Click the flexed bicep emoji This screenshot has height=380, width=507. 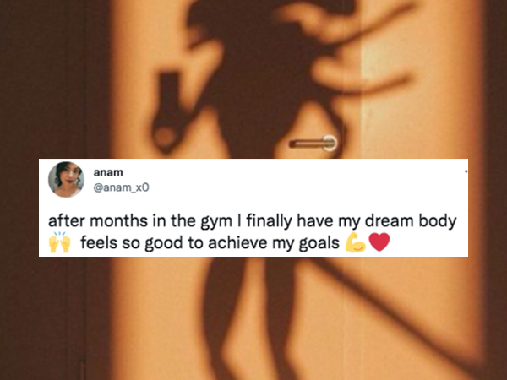pyautogui.click(x=356, y=242)
